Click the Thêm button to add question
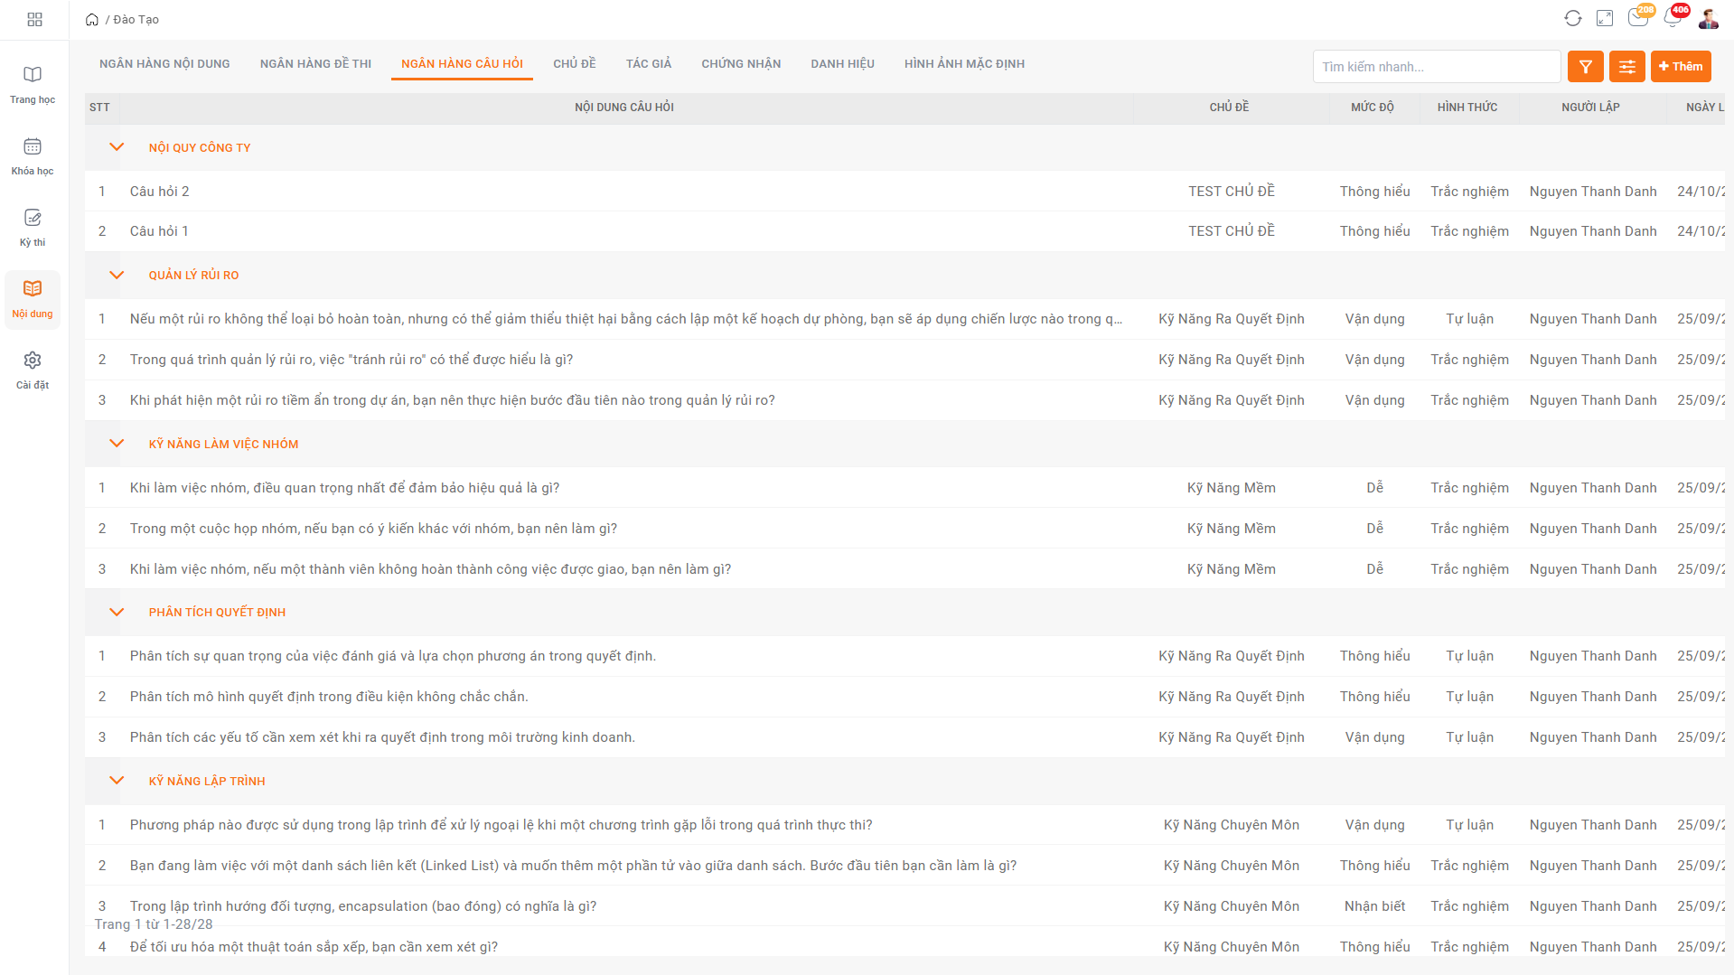This screenshot has width=1734, height=975. [1681, 67]
